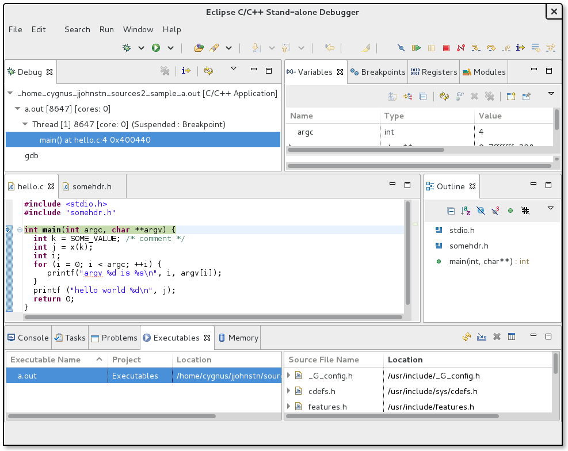Image resolution: width=568 pixels, height=451 pixels.
Task: Toggle Hide Static Members in Outline toolbar
Action: 495,211
